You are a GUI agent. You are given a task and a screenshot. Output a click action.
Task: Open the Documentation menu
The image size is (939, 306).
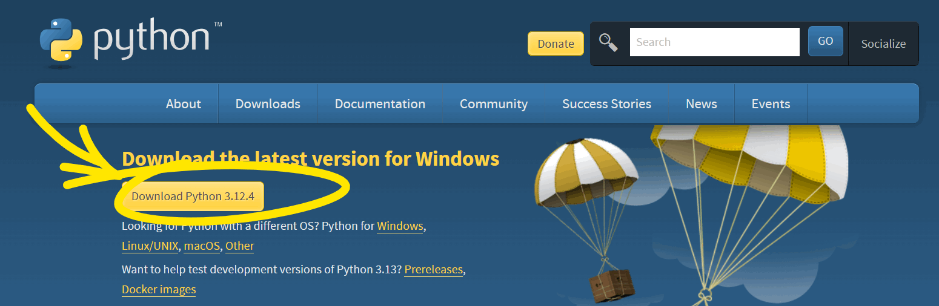click(380, 104)
